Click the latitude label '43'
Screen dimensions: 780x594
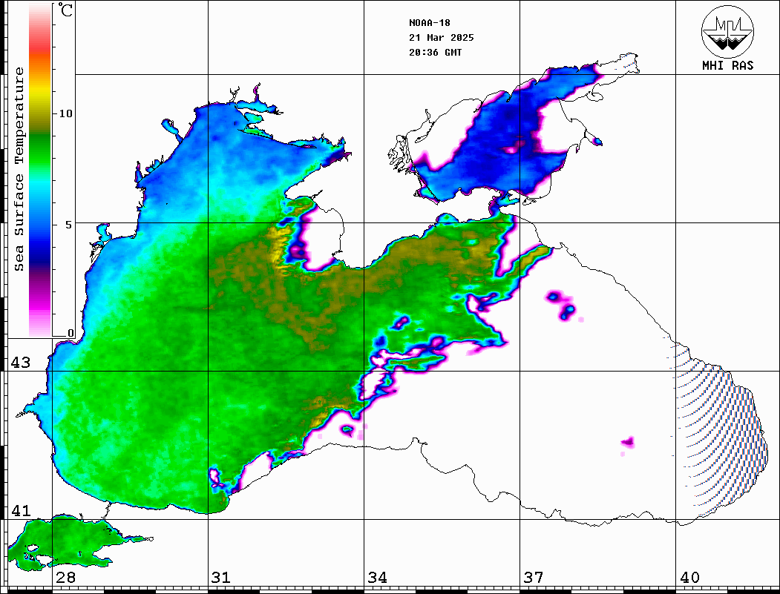(20, 363)
